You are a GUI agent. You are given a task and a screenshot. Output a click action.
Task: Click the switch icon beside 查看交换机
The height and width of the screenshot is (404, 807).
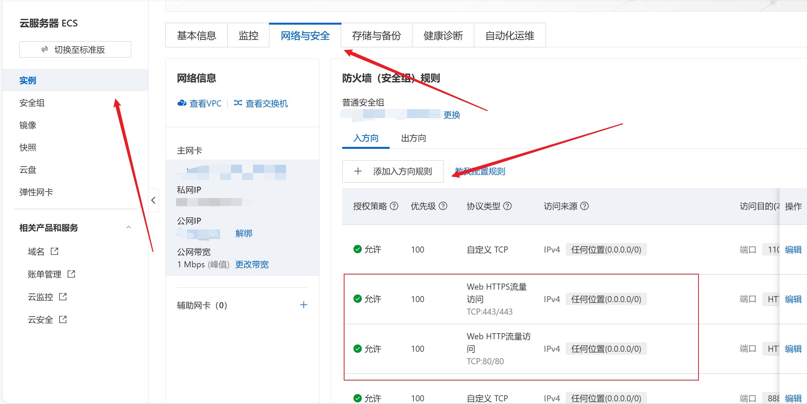click(x=238, y=103)
